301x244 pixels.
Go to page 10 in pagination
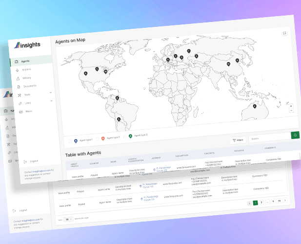click(x=279, y=201)
